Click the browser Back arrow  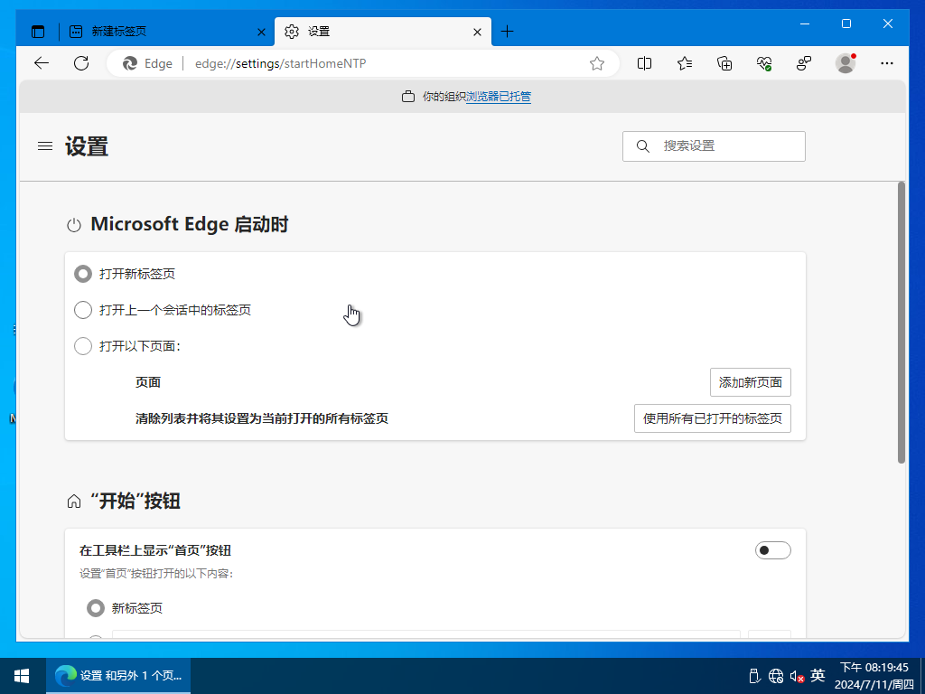click(x=41, y=63)
